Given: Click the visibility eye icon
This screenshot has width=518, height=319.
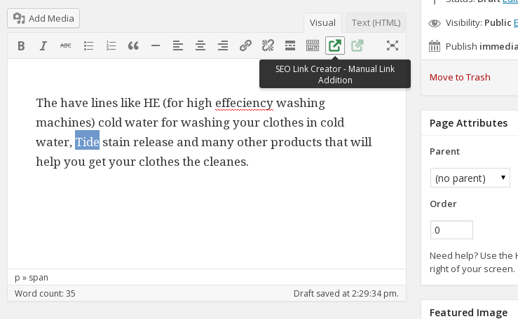Looking at the screenshot, I should (x=435, y=23).
